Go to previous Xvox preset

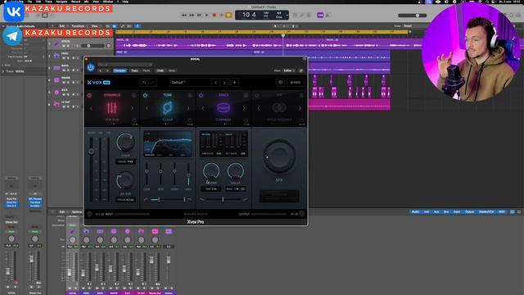click(216, 82)
